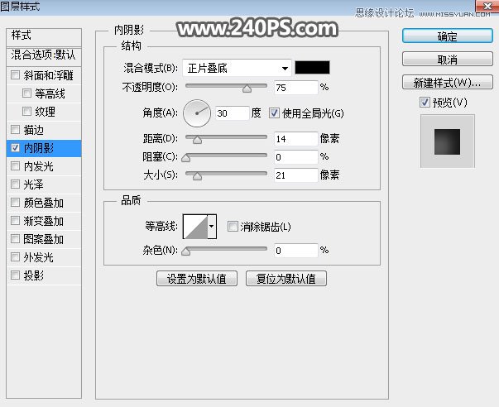
Task: Click the 距离 value field 14
Action: pos(296,139)
